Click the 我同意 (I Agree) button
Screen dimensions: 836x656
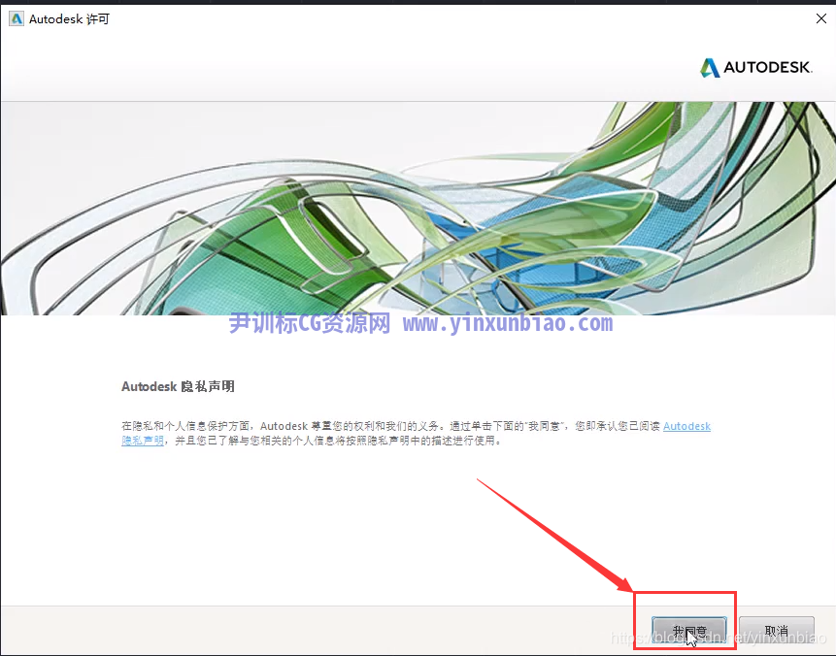coord(688,631)
